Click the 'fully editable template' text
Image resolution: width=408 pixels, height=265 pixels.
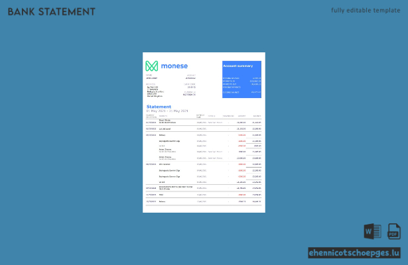tap(366, 11)
